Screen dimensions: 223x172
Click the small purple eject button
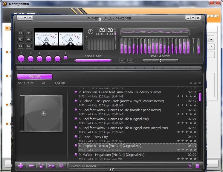coord(66,58)
